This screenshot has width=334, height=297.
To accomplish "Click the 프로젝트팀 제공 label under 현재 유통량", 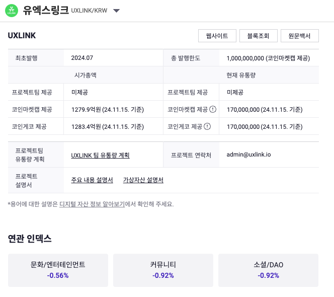I will [188, 92].
